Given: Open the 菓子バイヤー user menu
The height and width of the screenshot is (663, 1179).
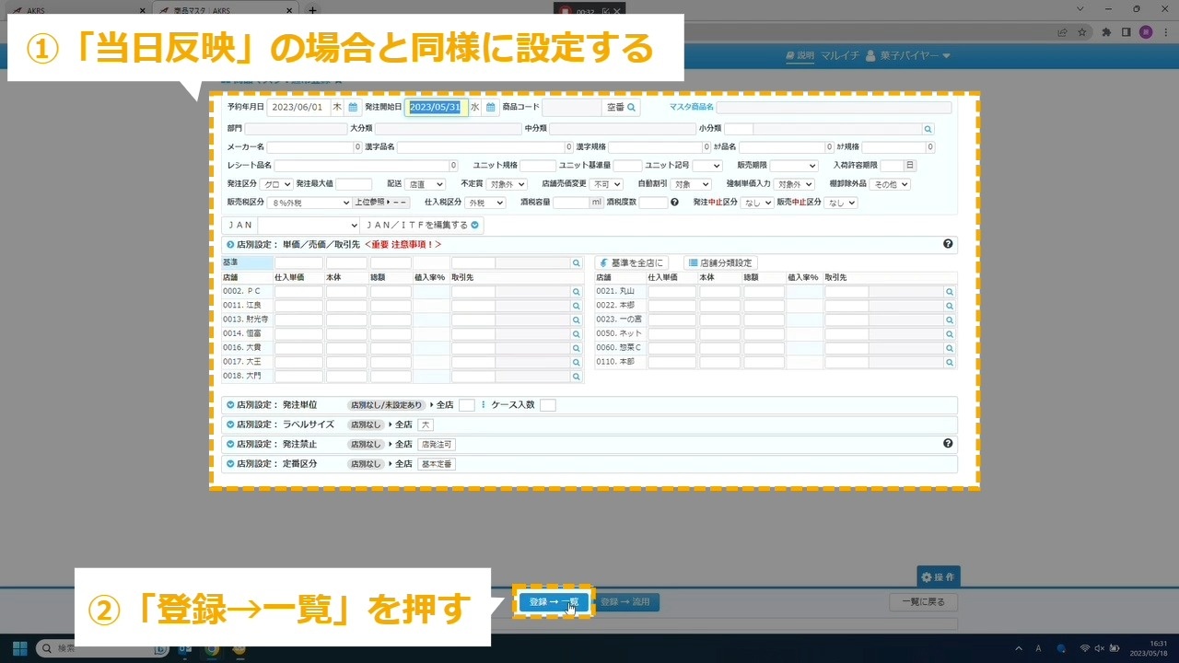Looking at the screenshot, I should [907, 55].
